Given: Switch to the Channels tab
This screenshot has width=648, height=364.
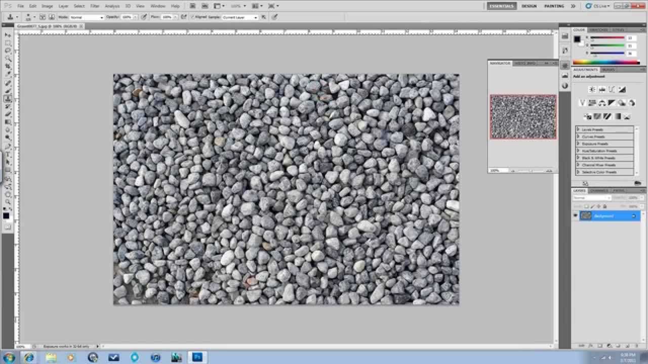Looking at the screenshot, I should (x=599, y=191).
